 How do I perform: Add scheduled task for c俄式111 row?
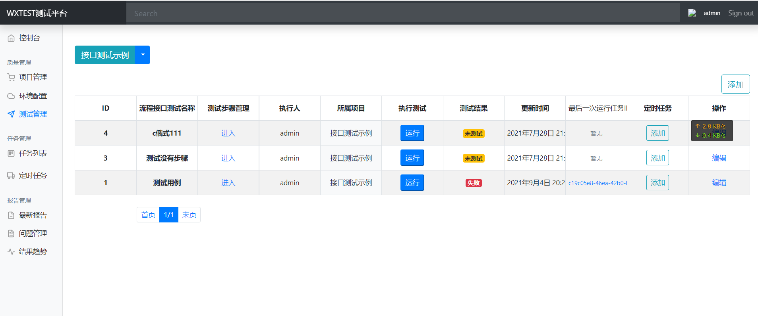[x=657, y=133]
